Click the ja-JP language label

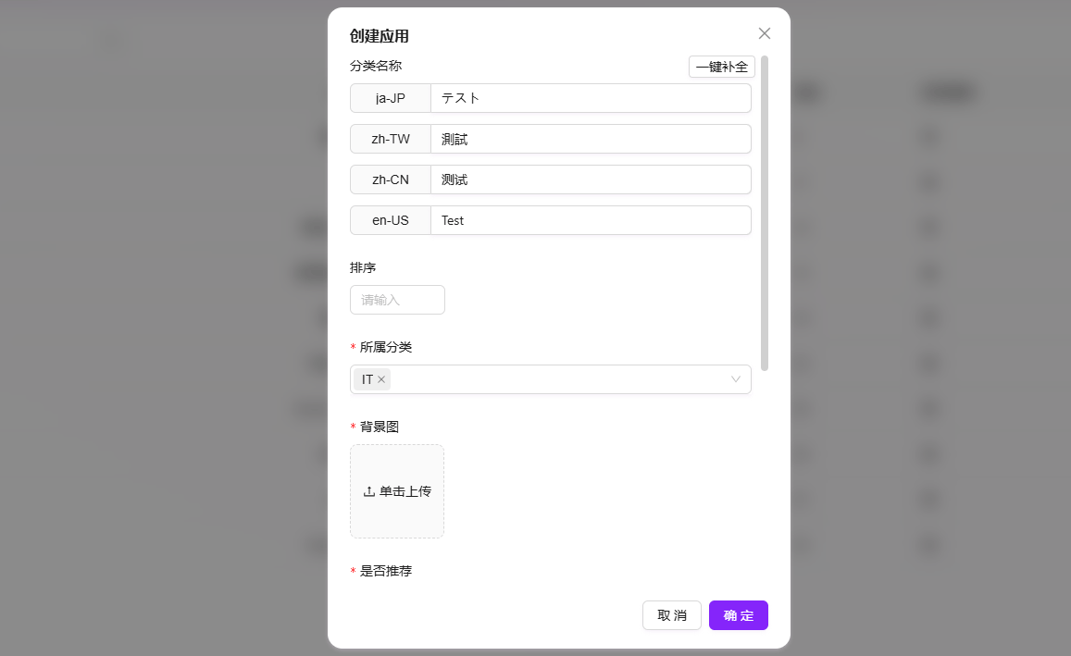click(391, 98)
